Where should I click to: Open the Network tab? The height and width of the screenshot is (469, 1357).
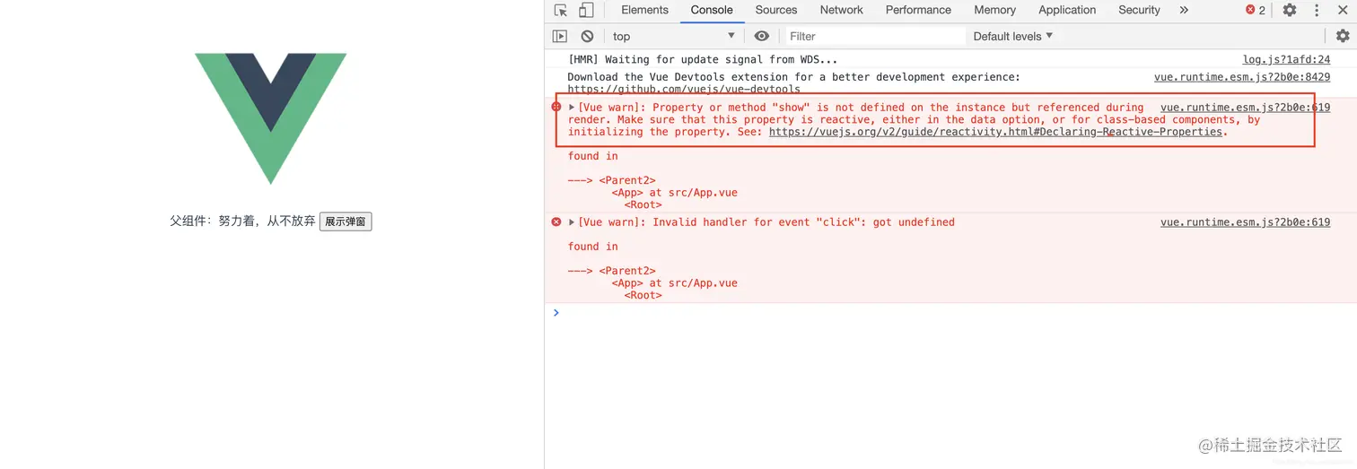click(x=841, y=10)
